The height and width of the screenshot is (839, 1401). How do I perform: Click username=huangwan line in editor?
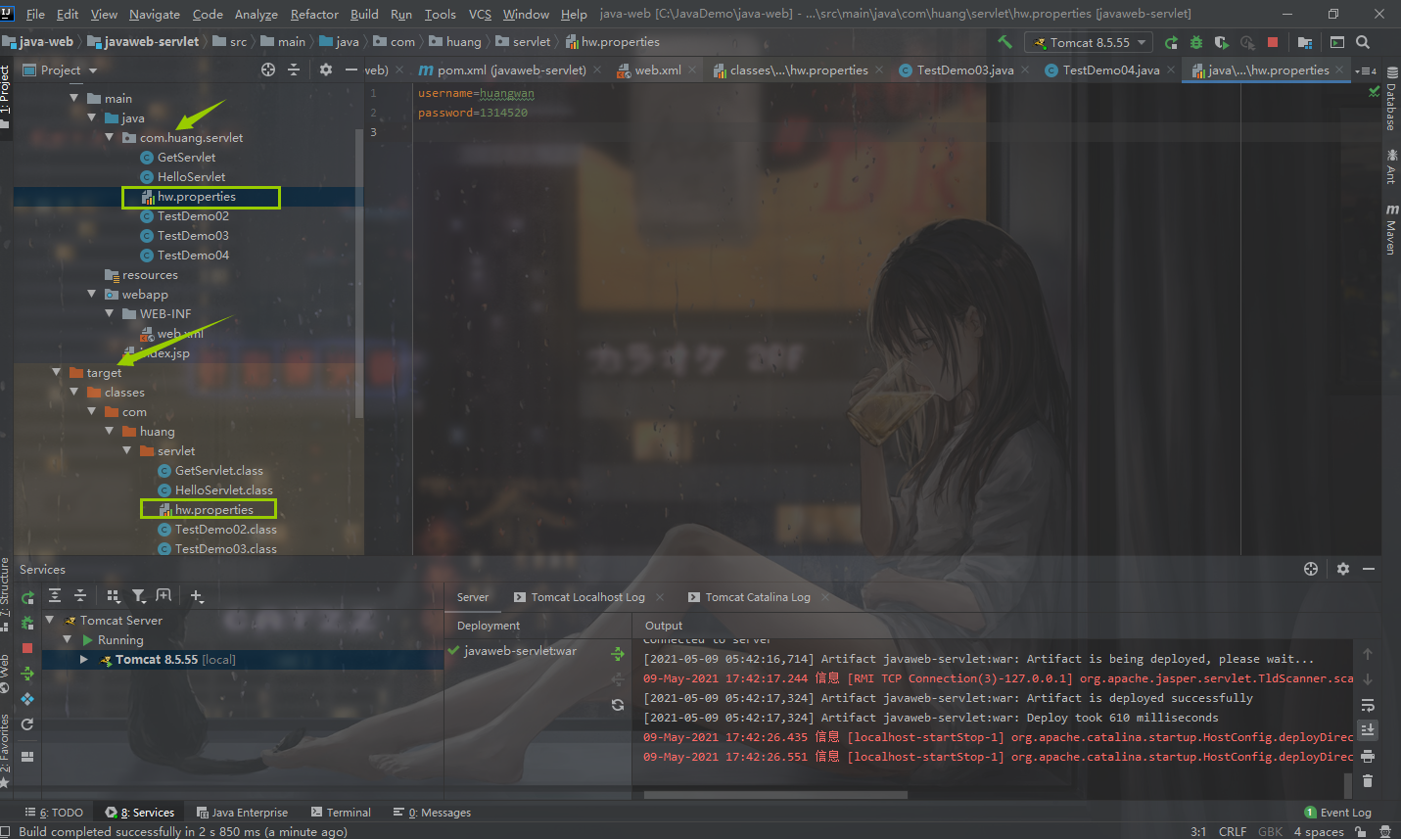pyautogui.click(x=476, y=93)
